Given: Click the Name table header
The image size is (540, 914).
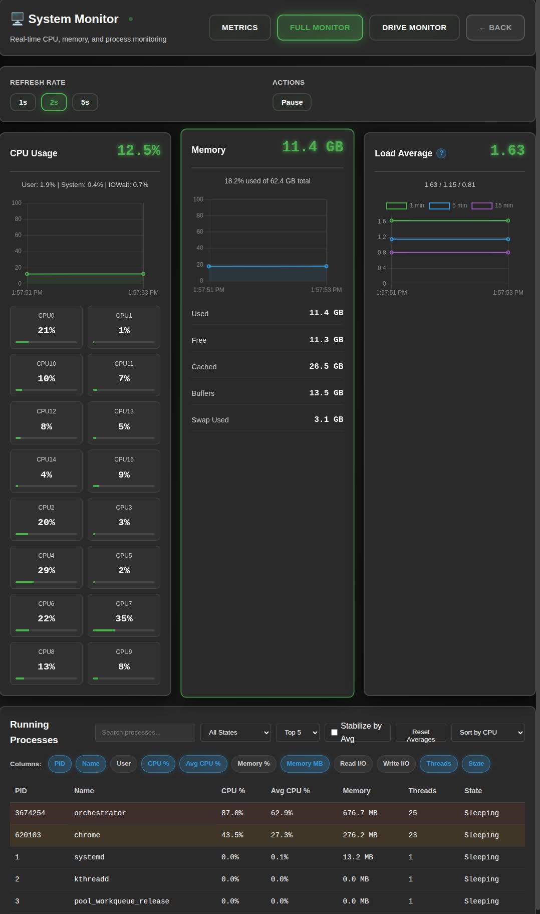Looking at the screenshot, I should (x=84, y=791).
